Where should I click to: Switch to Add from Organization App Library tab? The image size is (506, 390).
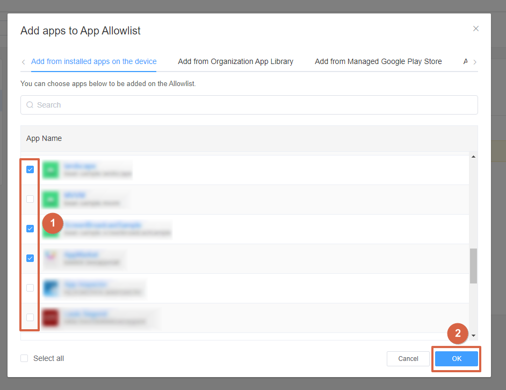[x=236, y=61]
